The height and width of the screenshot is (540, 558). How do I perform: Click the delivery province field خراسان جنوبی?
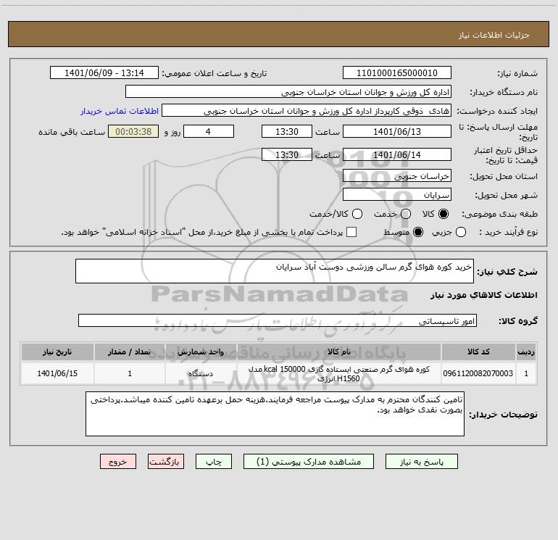pyautogui.click(x=397, y=175)
